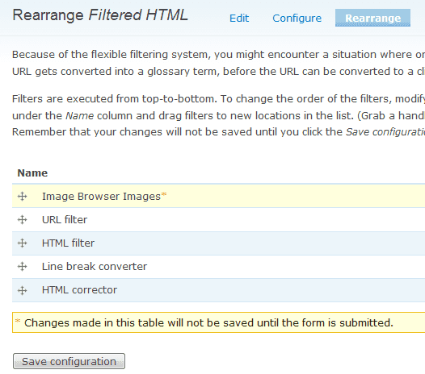Image resolution: width=425 pixels, height=374 pixels.
Task: Grab the drag handle for Image Browser Images
Action: click(23, 196)
